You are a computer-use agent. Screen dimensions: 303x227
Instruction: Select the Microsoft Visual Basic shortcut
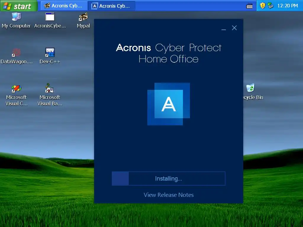click(50, 95)
